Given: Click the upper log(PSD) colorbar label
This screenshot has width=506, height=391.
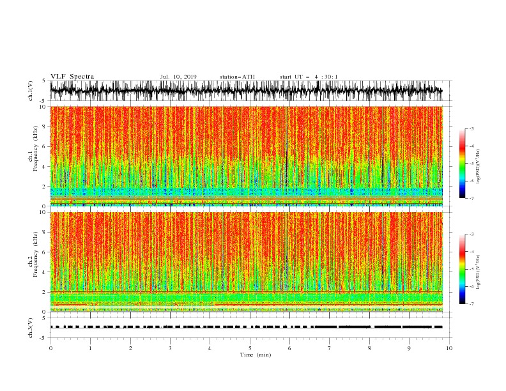Looking at the screenshot, I should [478, 167].
